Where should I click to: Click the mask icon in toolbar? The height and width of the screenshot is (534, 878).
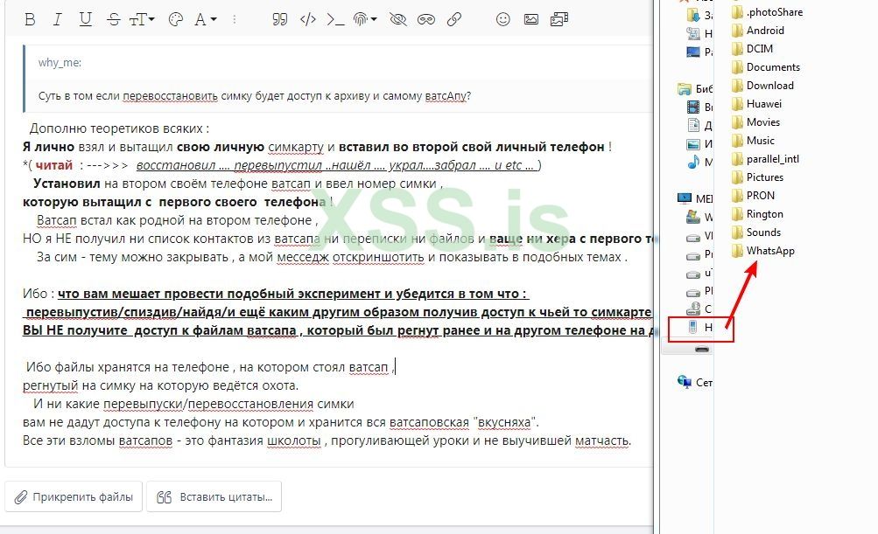point(426,19)
